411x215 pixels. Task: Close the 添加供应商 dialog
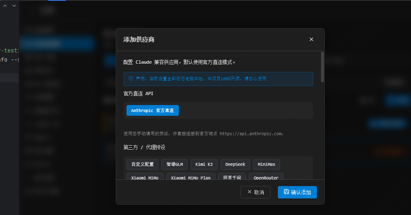tap(311, 39)
